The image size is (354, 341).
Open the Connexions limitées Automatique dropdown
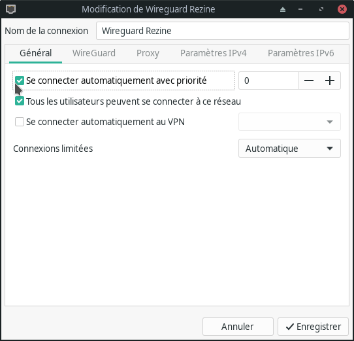289,149
